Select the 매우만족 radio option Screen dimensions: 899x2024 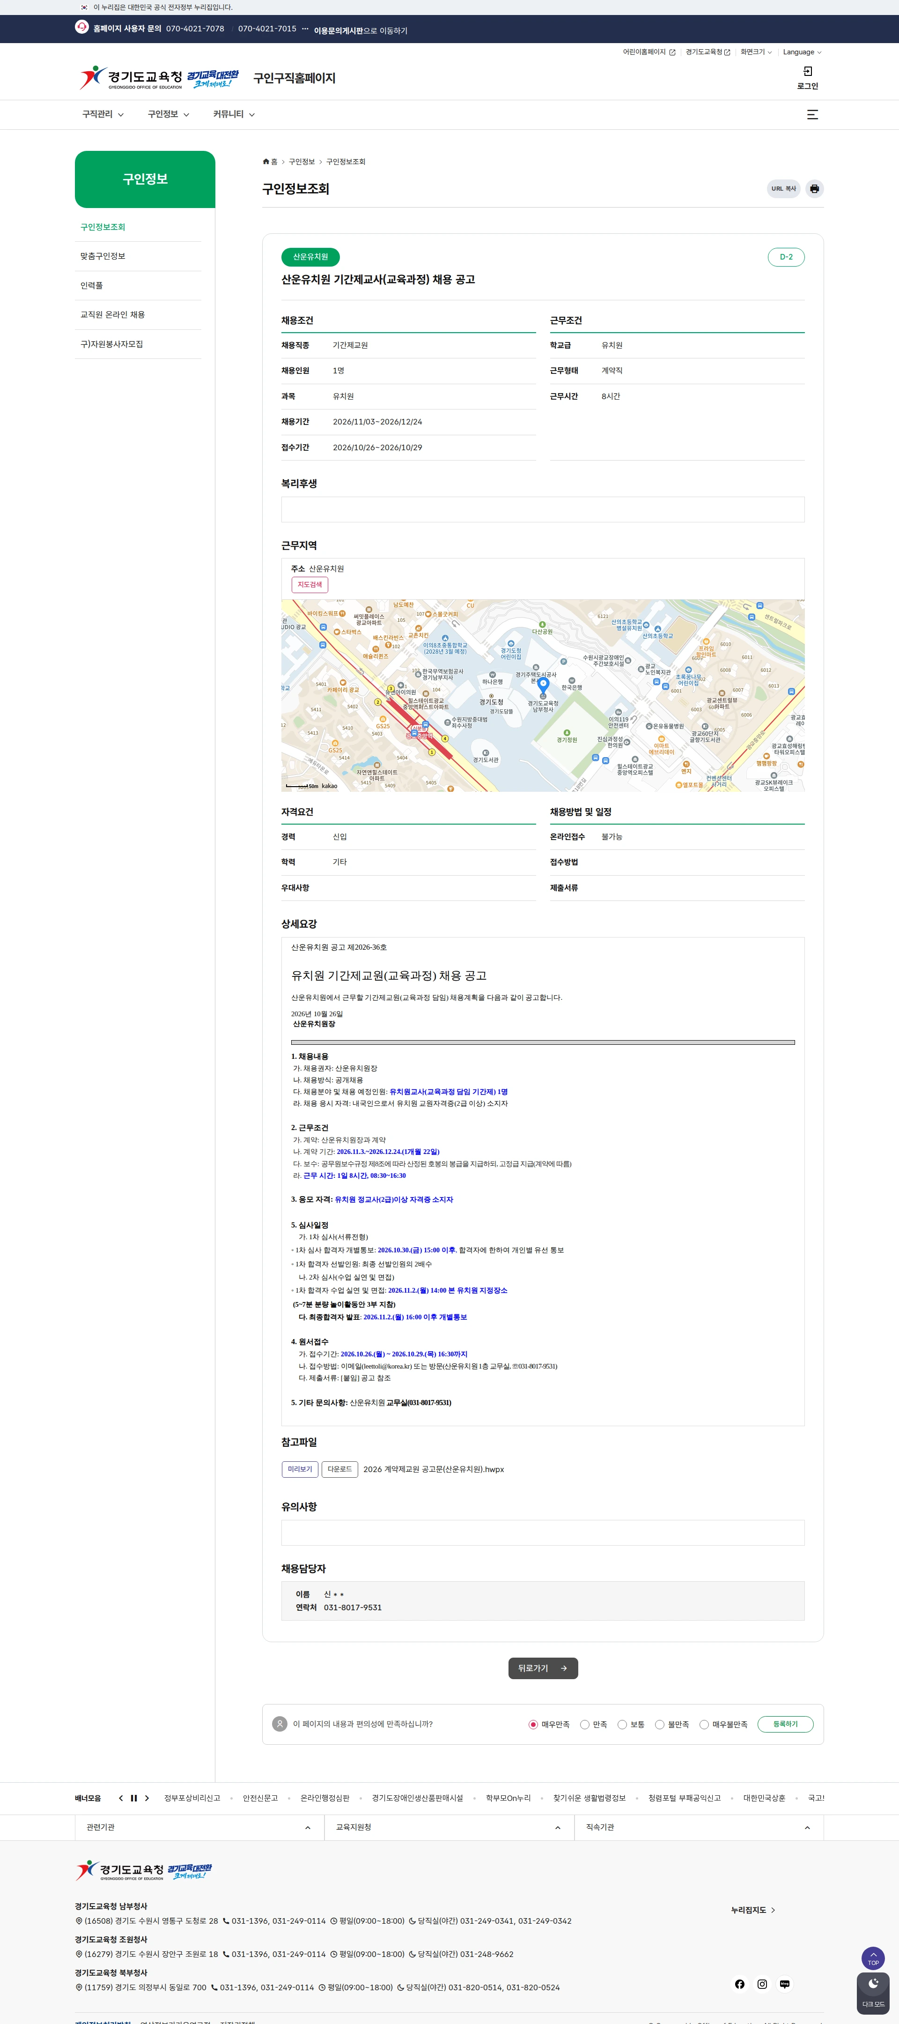(x=533, y=1725)
